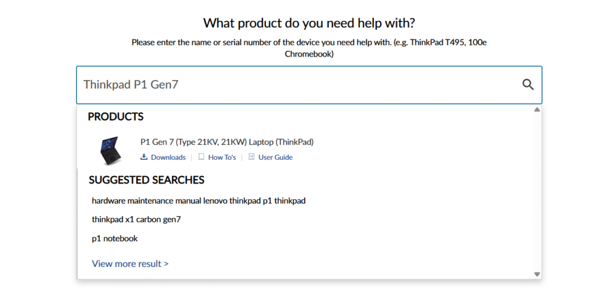612x293 pixels.
Task: Pick the 'p1 notebook' suggested search
Action: point(115,239)
